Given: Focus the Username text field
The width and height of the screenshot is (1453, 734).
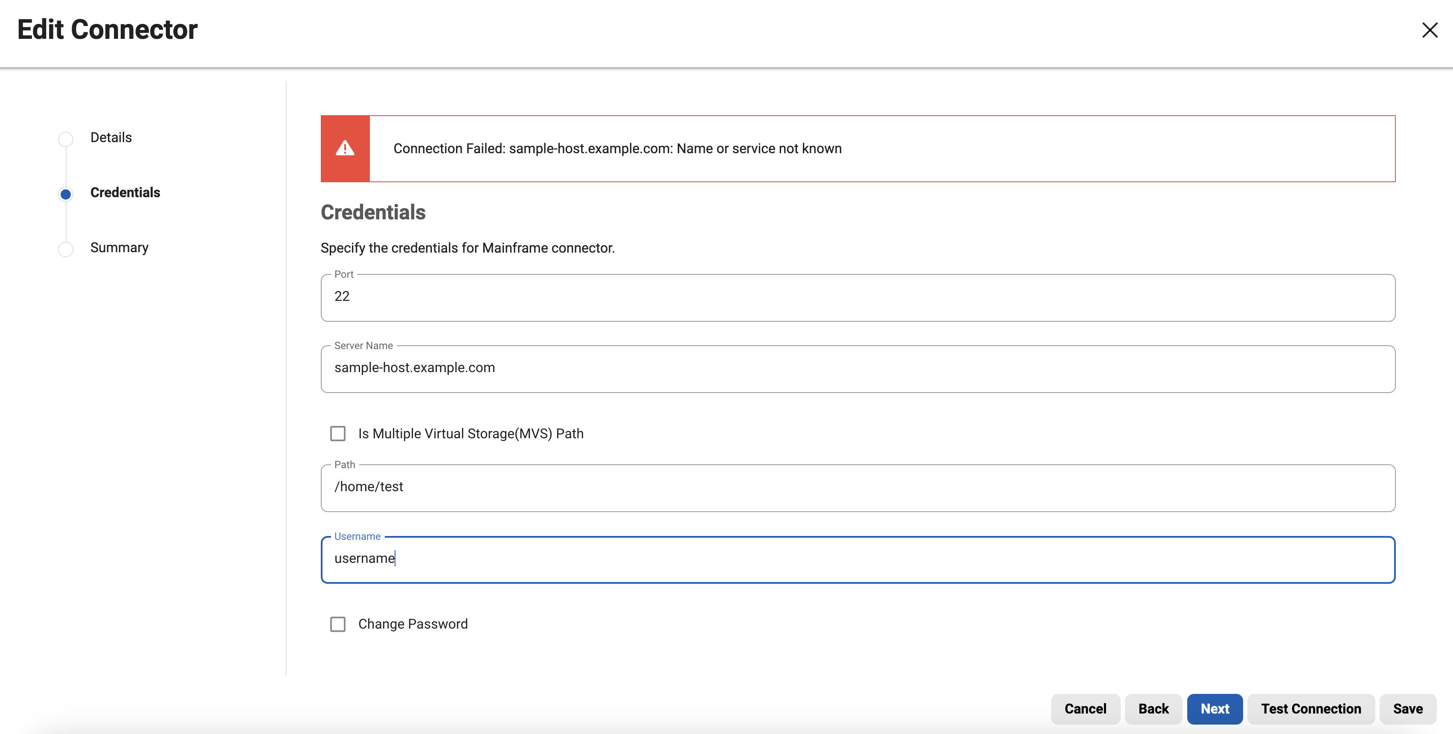Looking at the screenshot, I should click(858, 559).
